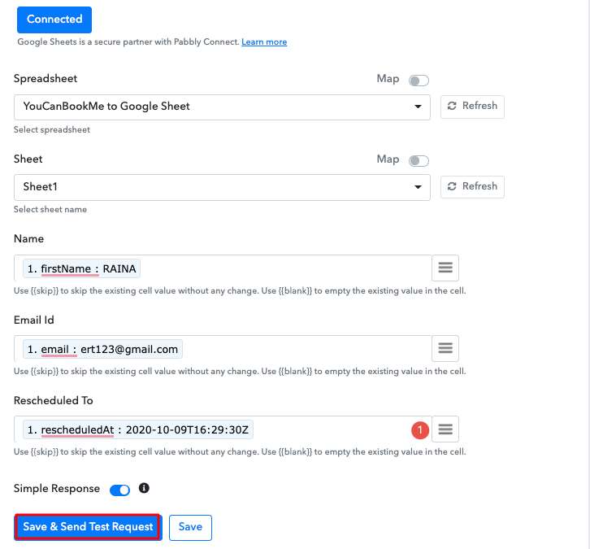Viewport: 590px width, 549px height.
Task: Open the hamburger menu beside Name field
Action: 445,268
